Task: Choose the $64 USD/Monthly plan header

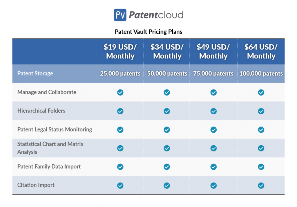Action: [x=261, y=52]
